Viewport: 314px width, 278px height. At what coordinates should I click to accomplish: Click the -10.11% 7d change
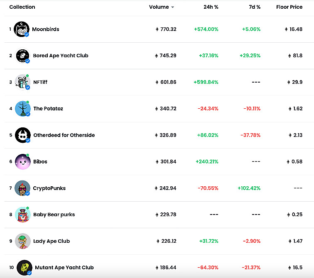[252, 109]
